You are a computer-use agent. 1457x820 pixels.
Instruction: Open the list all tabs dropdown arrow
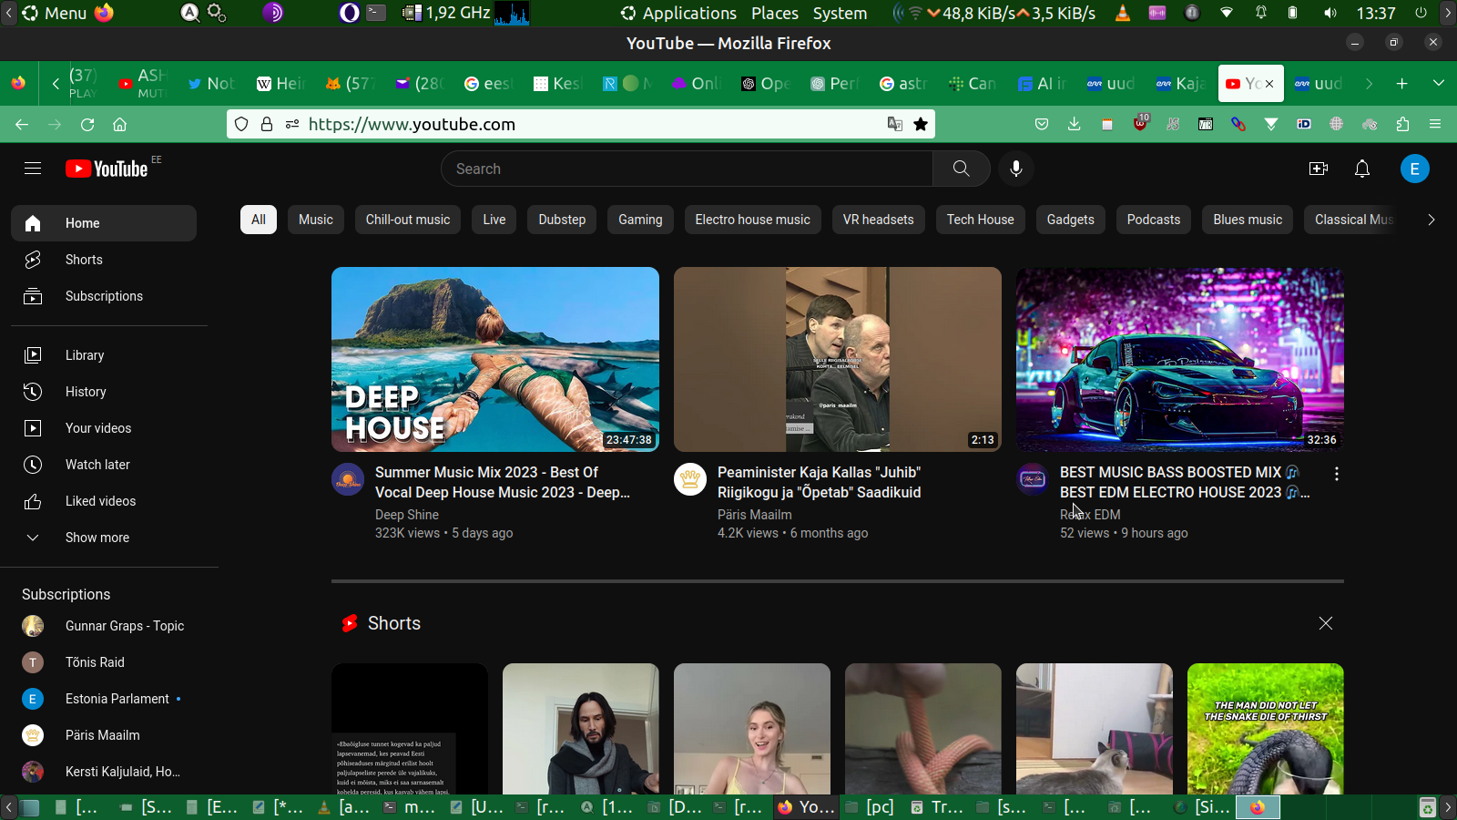click(x=1438, y=83)
